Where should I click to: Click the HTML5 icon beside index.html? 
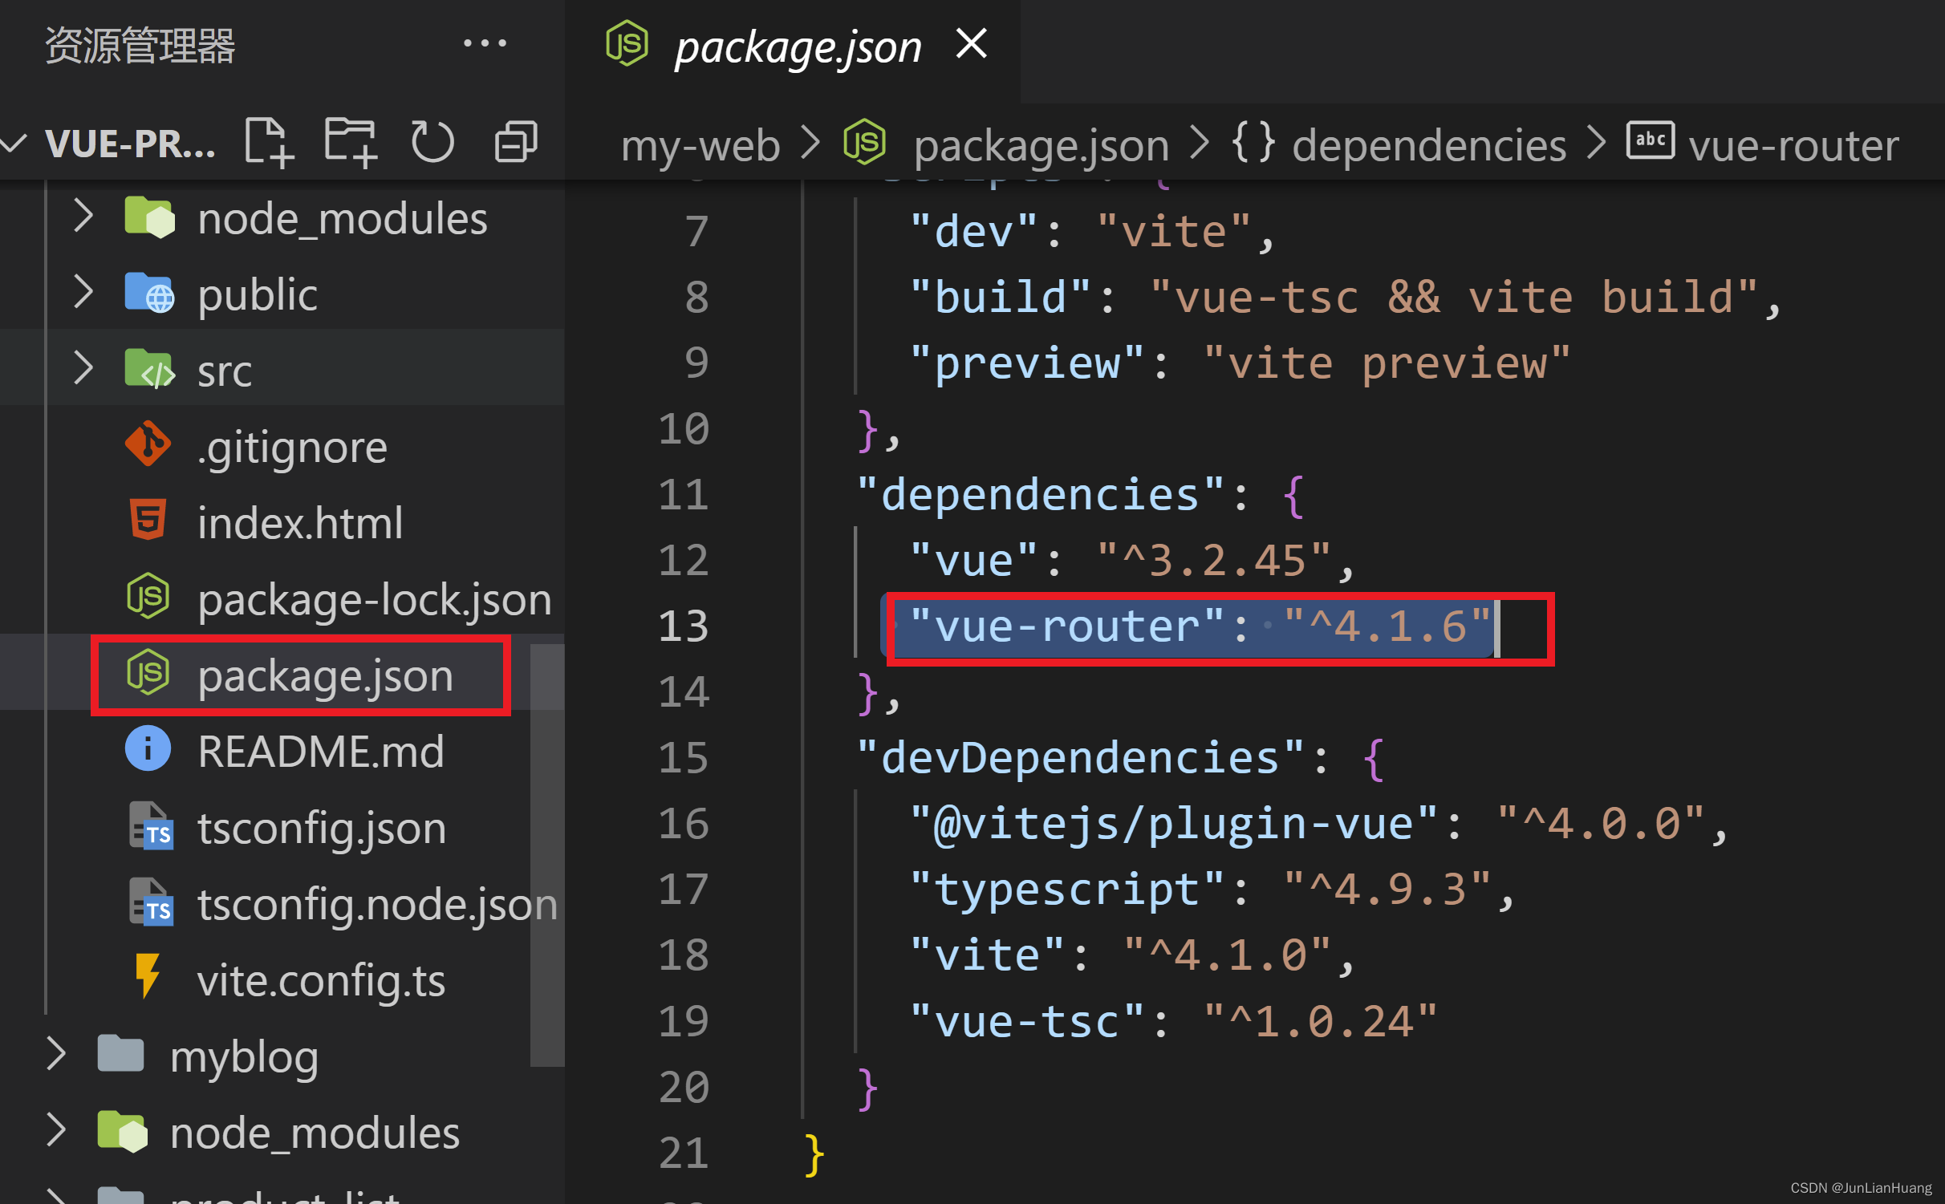[148, 519]
